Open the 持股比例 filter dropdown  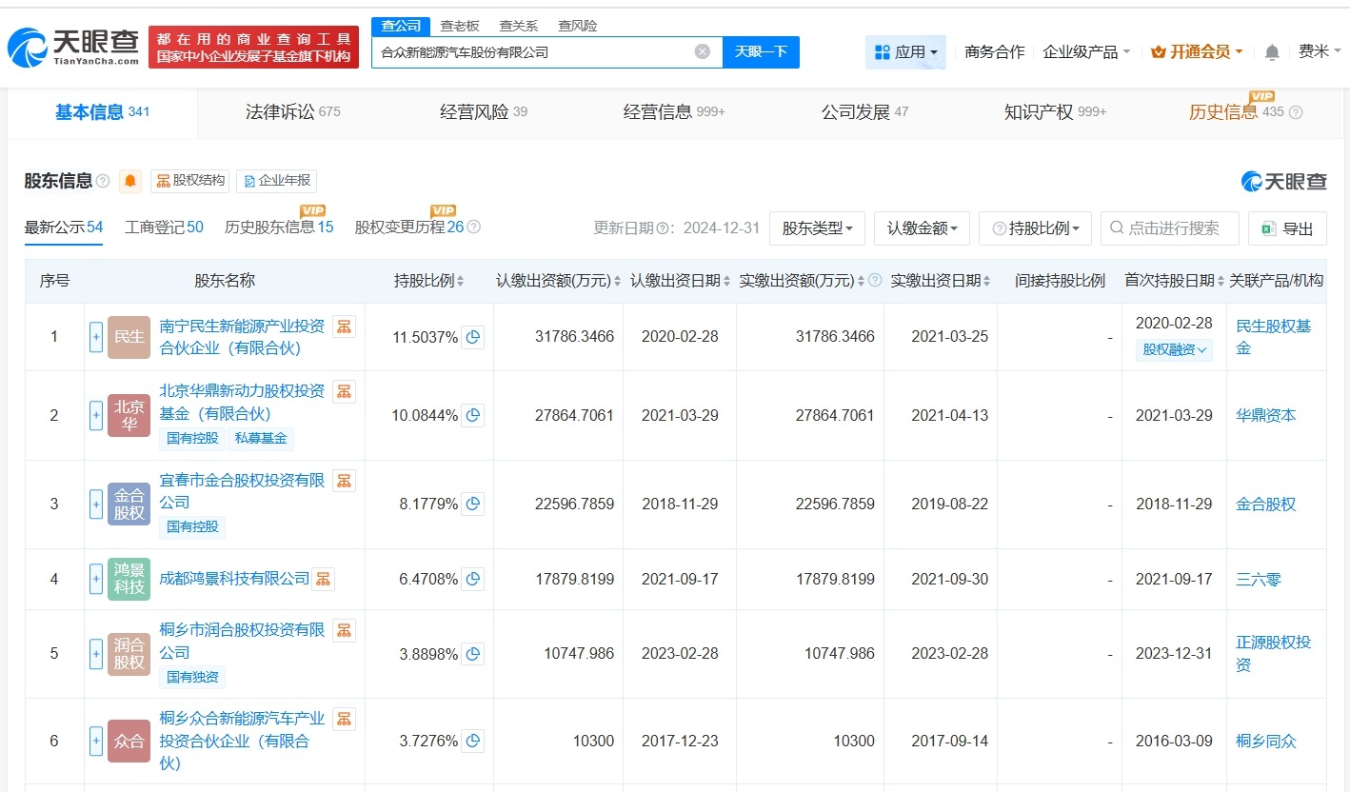pyautogui.click(x=1035, y=228)
